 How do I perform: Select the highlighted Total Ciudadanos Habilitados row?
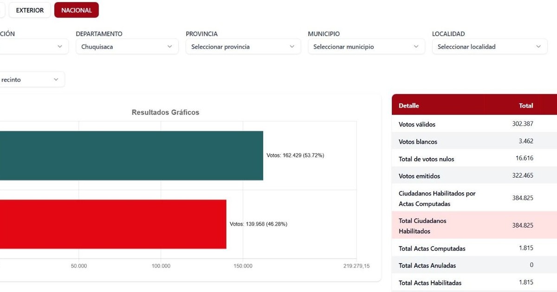[x=473, y=226]
